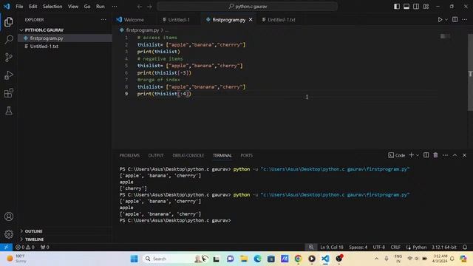Open the Manage gear settings

pos(9,234)
